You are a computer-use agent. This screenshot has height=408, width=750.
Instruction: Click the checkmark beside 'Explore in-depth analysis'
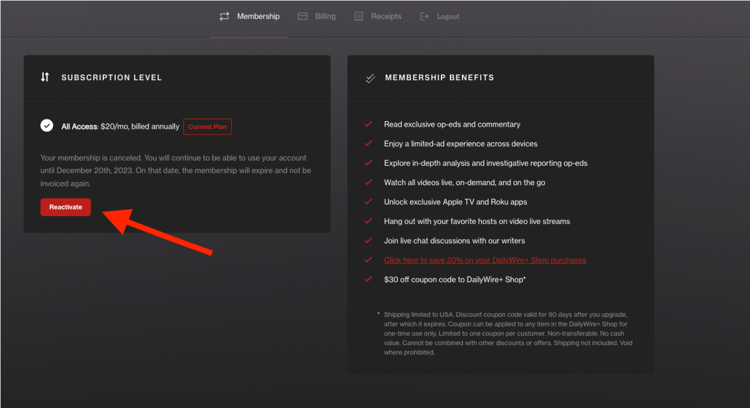368,163
